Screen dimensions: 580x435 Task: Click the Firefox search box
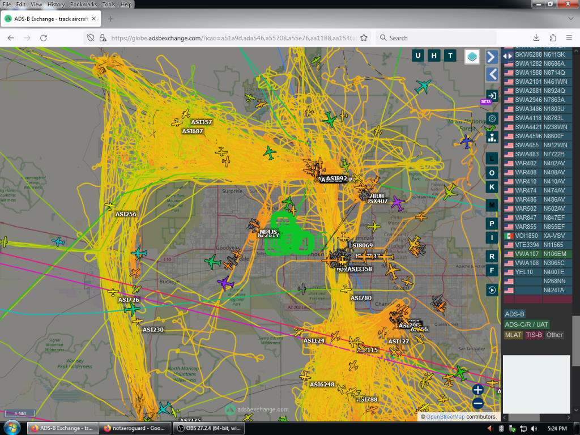(x=436, y=38)
